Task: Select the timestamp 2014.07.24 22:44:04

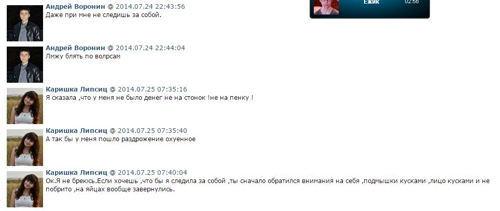Action: point(150,48)
